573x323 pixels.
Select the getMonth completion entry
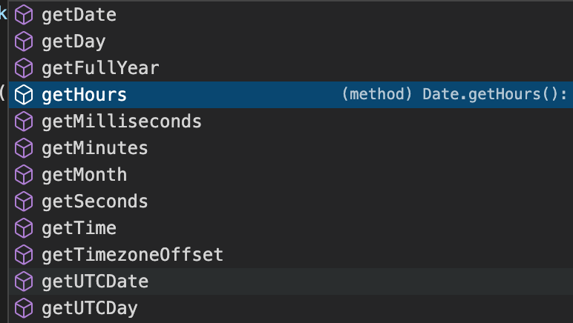tap(291, 175)
